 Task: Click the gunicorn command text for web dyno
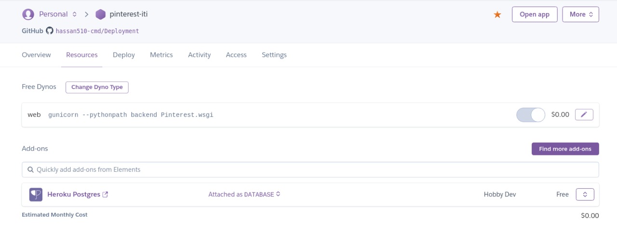pos(131,115)
